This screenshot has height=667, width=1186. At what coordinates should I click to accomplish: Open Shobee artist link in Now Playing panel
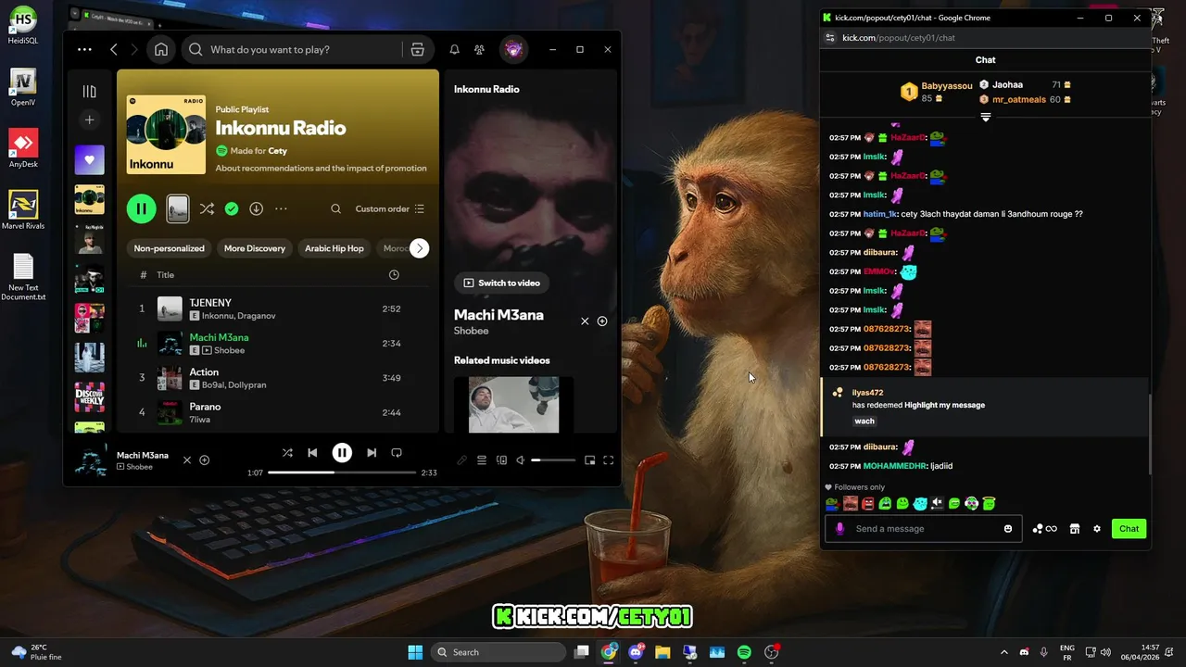[x=471, y=331]
